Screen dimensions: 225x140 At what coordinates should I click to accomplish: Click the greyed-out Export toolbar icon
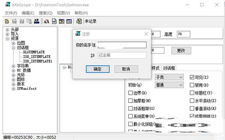[x=14, y=21]
